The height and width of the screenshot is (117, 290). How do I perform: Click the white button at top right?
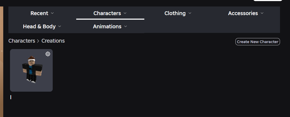click(268, 1)
